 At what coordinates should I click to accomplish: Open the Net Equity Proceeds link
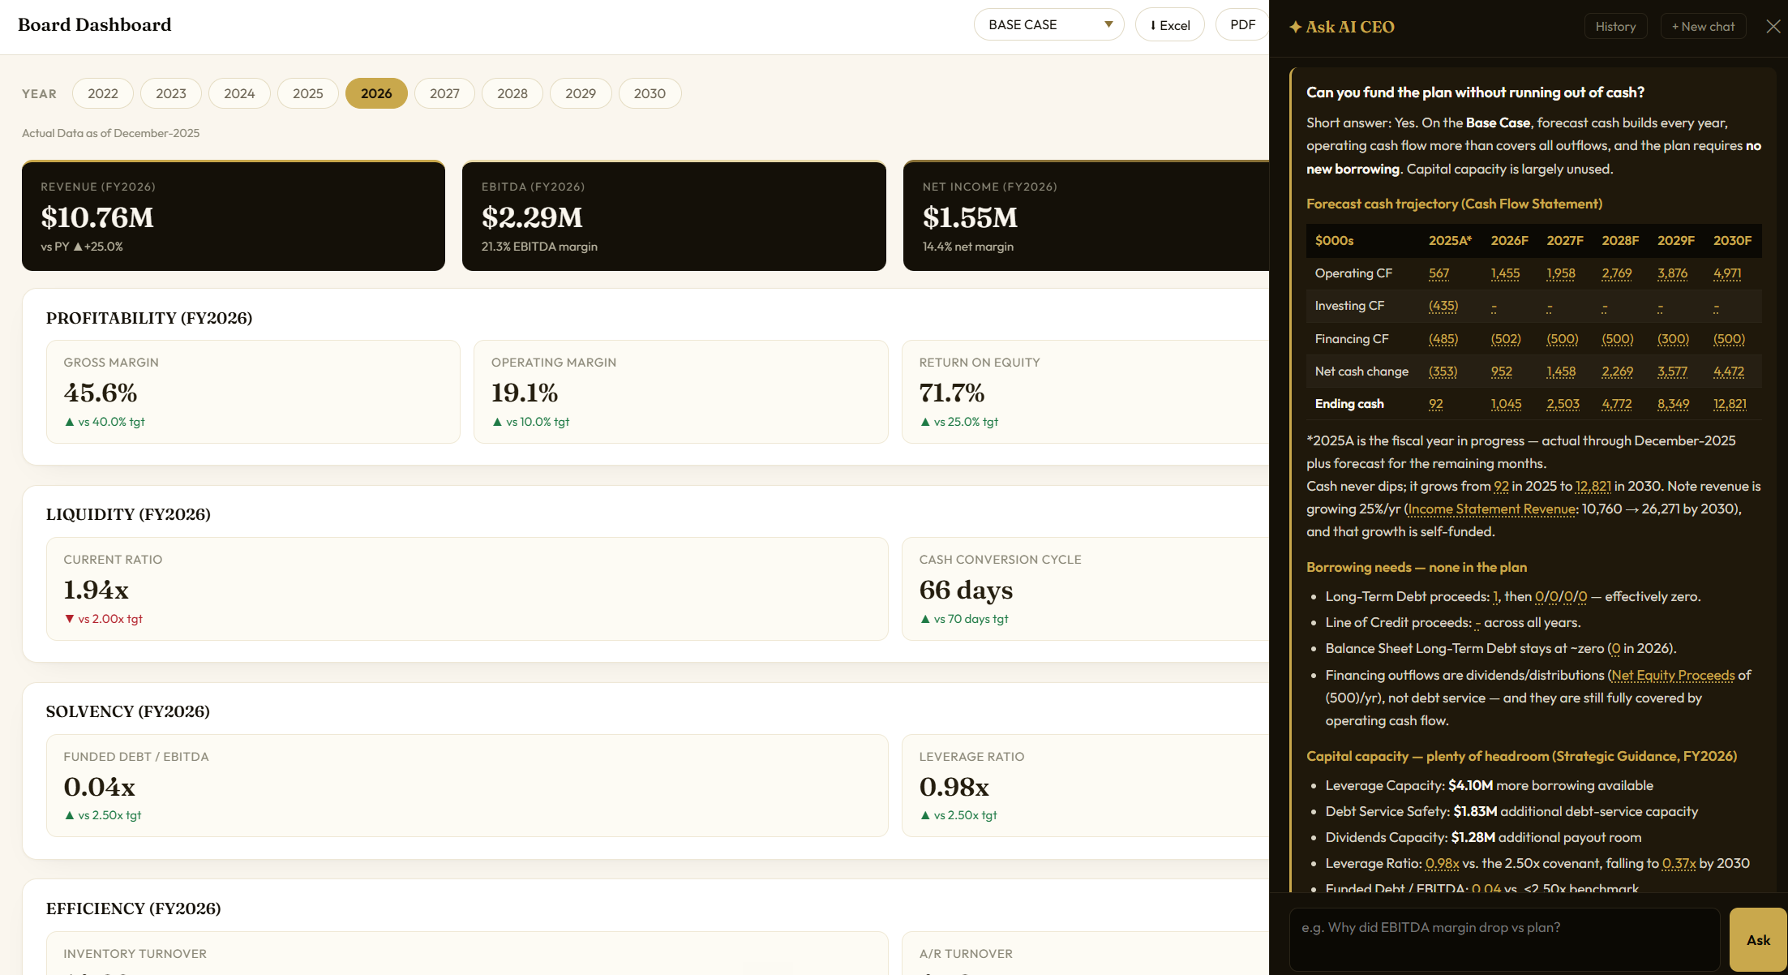pyautogui.click(x=1673, y=675)
